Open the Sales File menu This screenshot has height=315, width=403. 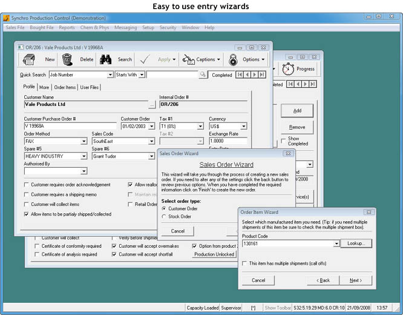pos(15,27)
